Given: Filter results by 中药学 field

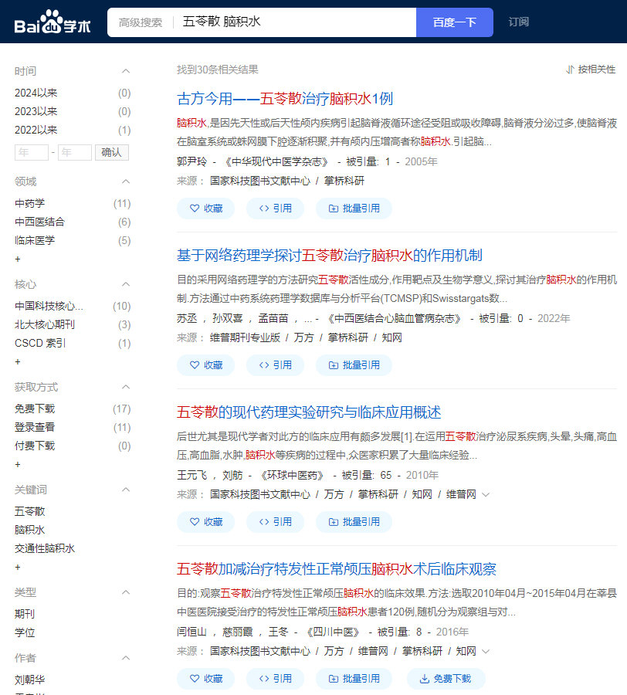Looking at the screenshot, I should pos(29,203).
